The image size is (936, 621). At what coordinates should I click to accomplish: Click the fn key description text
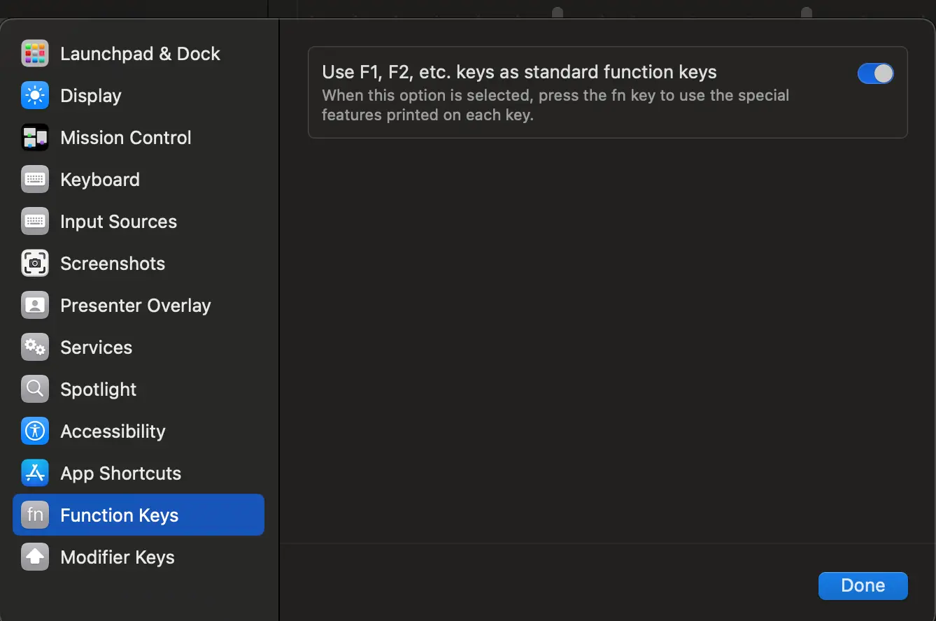555,105
